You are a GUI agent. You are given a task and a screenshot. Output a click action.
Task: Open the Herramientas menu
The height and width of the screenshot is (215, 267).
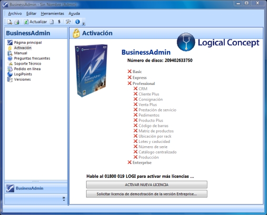(x=52, y=13)
